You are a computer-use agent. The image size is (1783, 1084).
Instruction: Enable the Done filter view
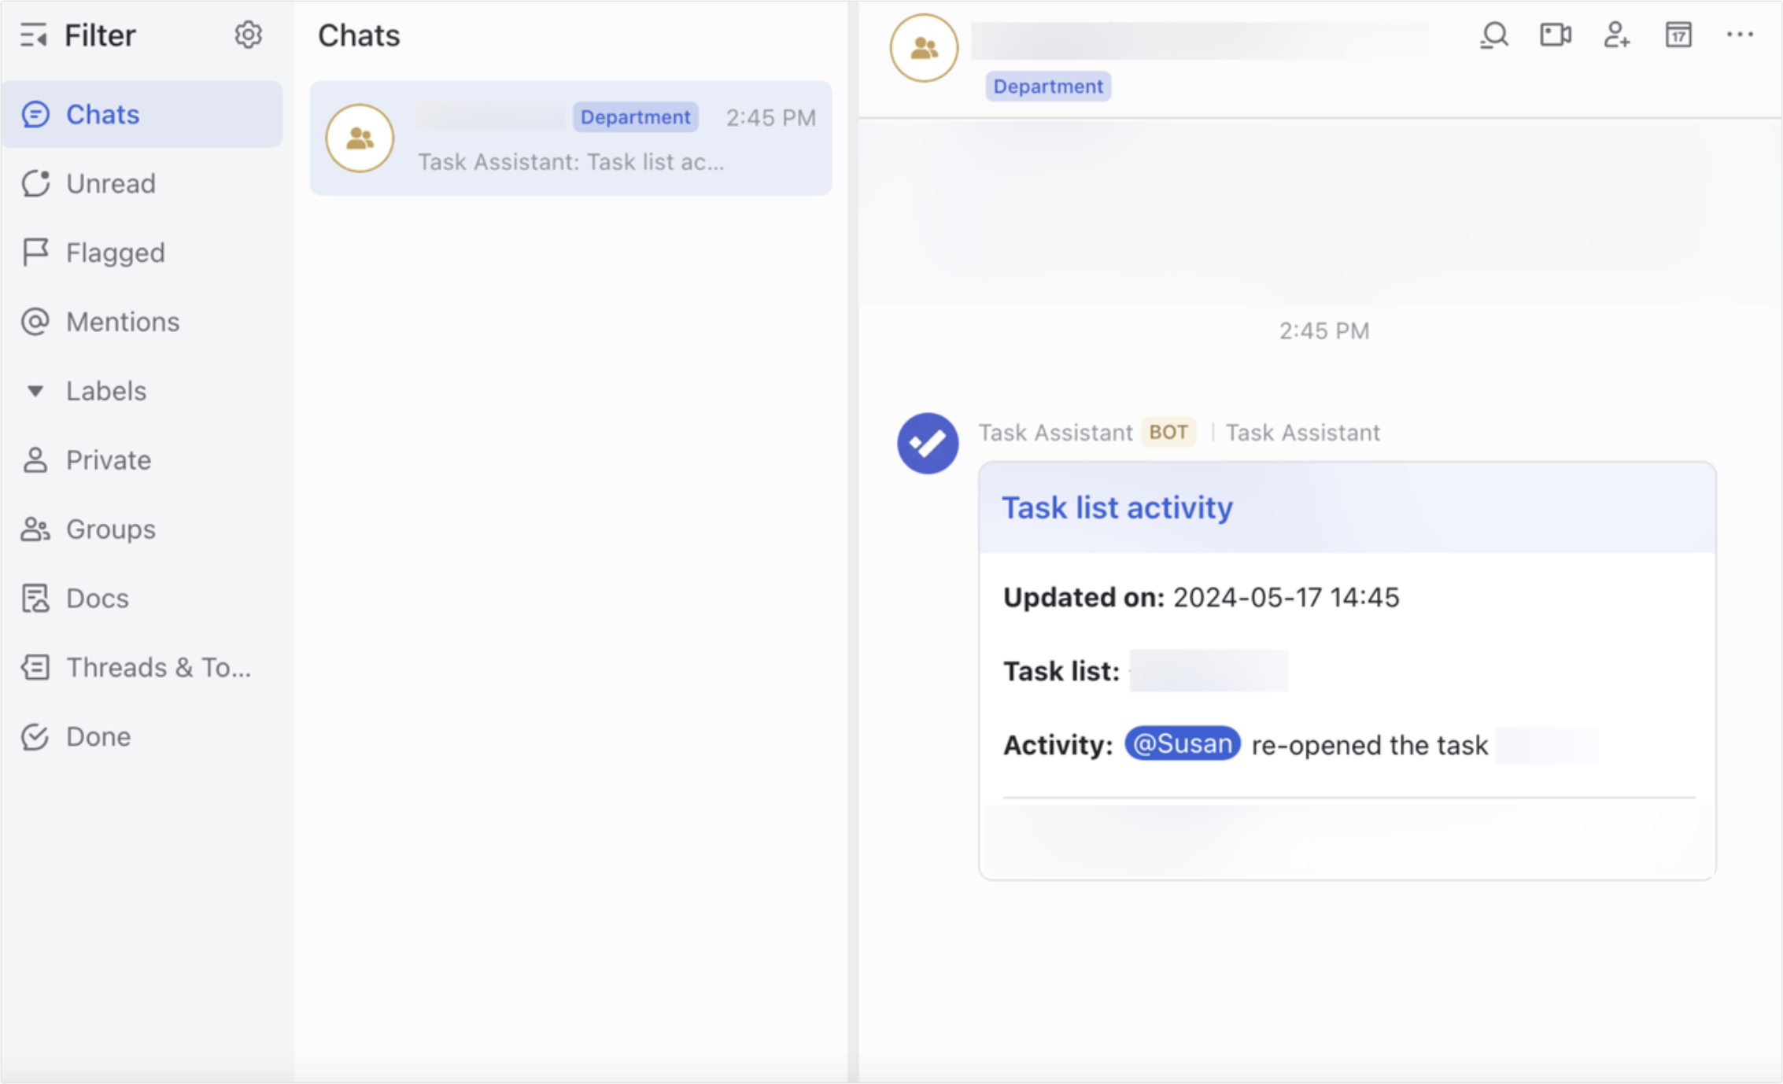tap(35, 736)
